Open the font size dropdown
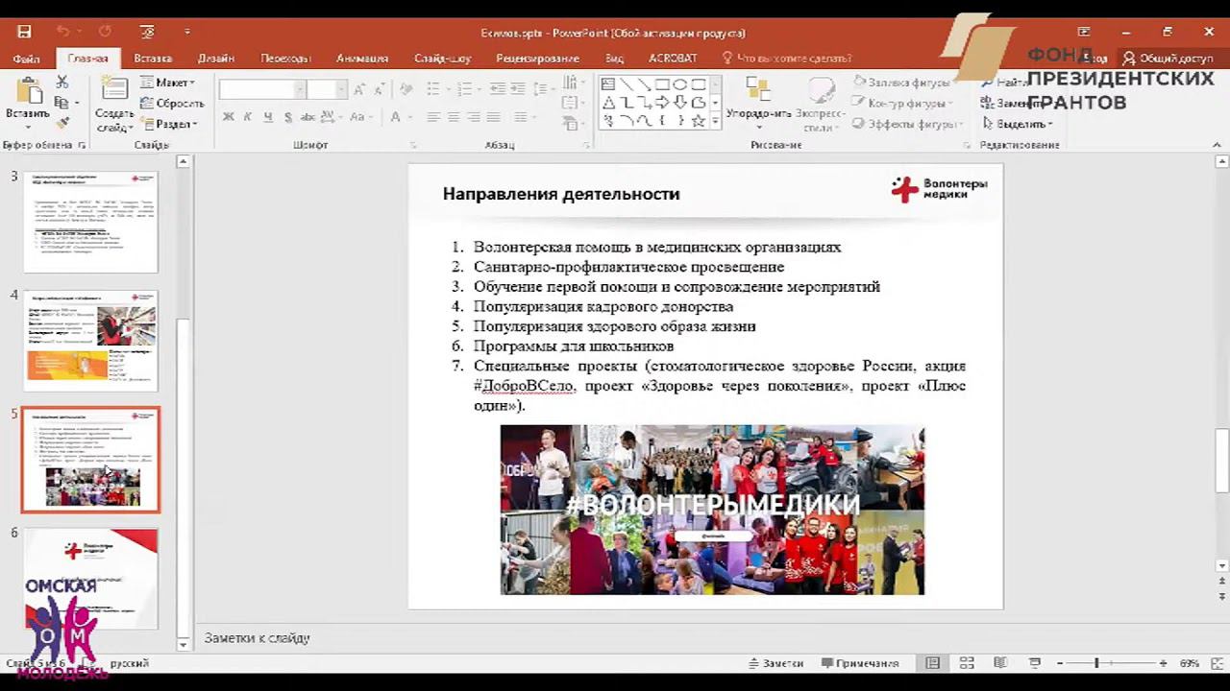1230x691 pixels. click(341, 89)
